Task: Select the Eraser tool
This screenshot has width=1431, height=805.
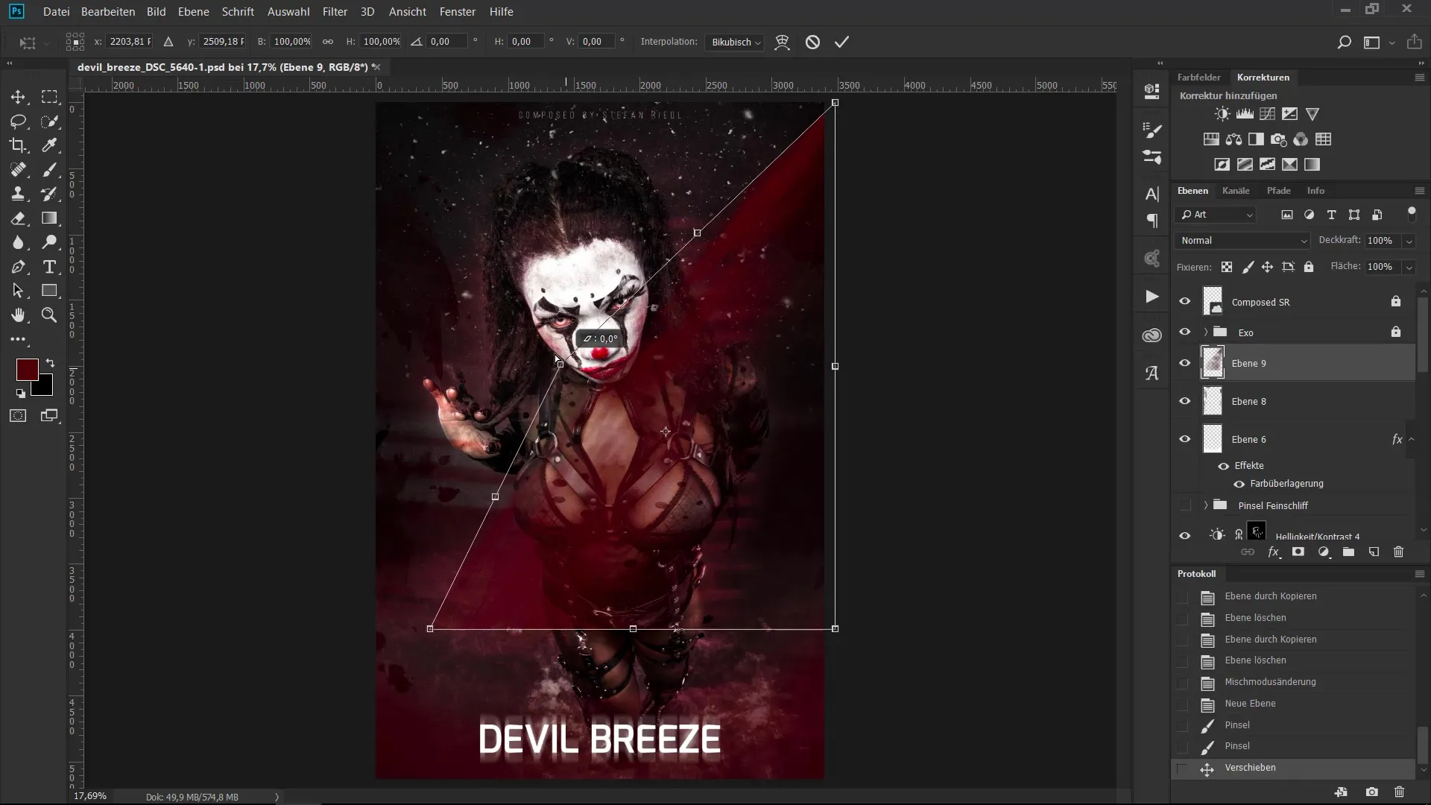Action: [18, 218]
